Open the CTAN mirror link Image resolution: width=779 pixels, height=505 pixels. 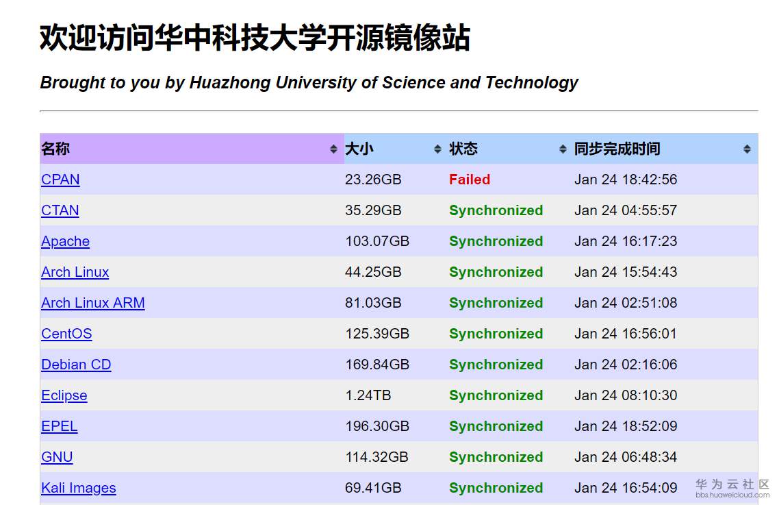click(x=60, y=210)
